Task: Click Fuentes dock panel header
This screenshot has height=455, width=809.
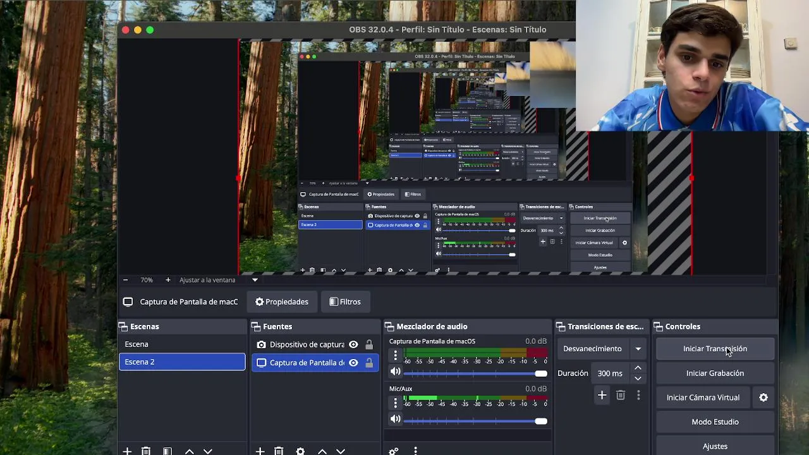Action: 315,327
